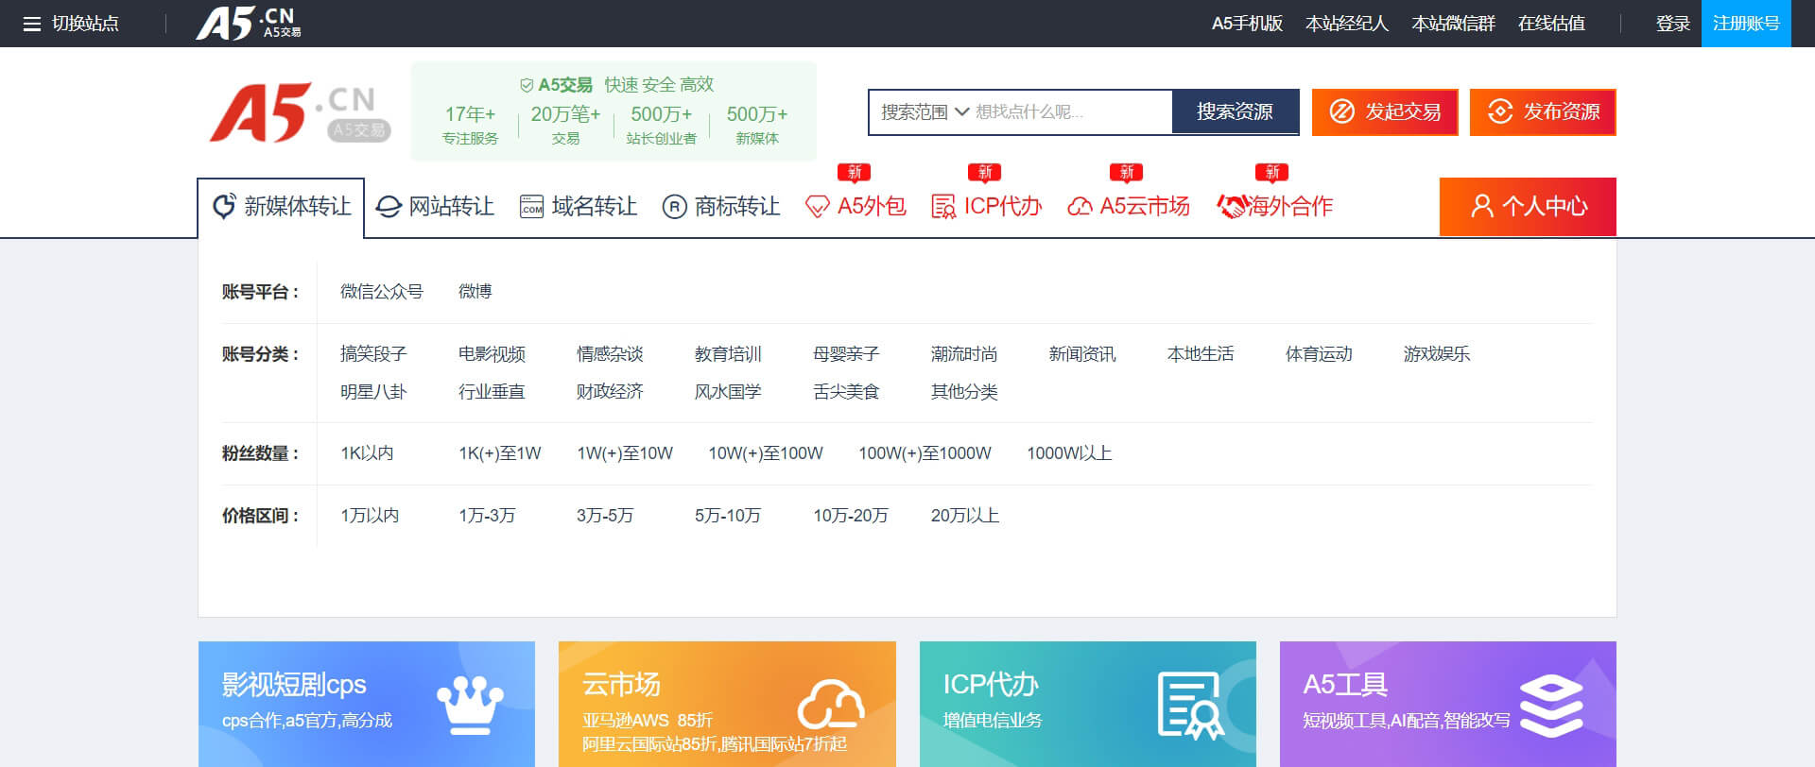Click the 登录 link

pyautogui.click(x=1672, y=24)
